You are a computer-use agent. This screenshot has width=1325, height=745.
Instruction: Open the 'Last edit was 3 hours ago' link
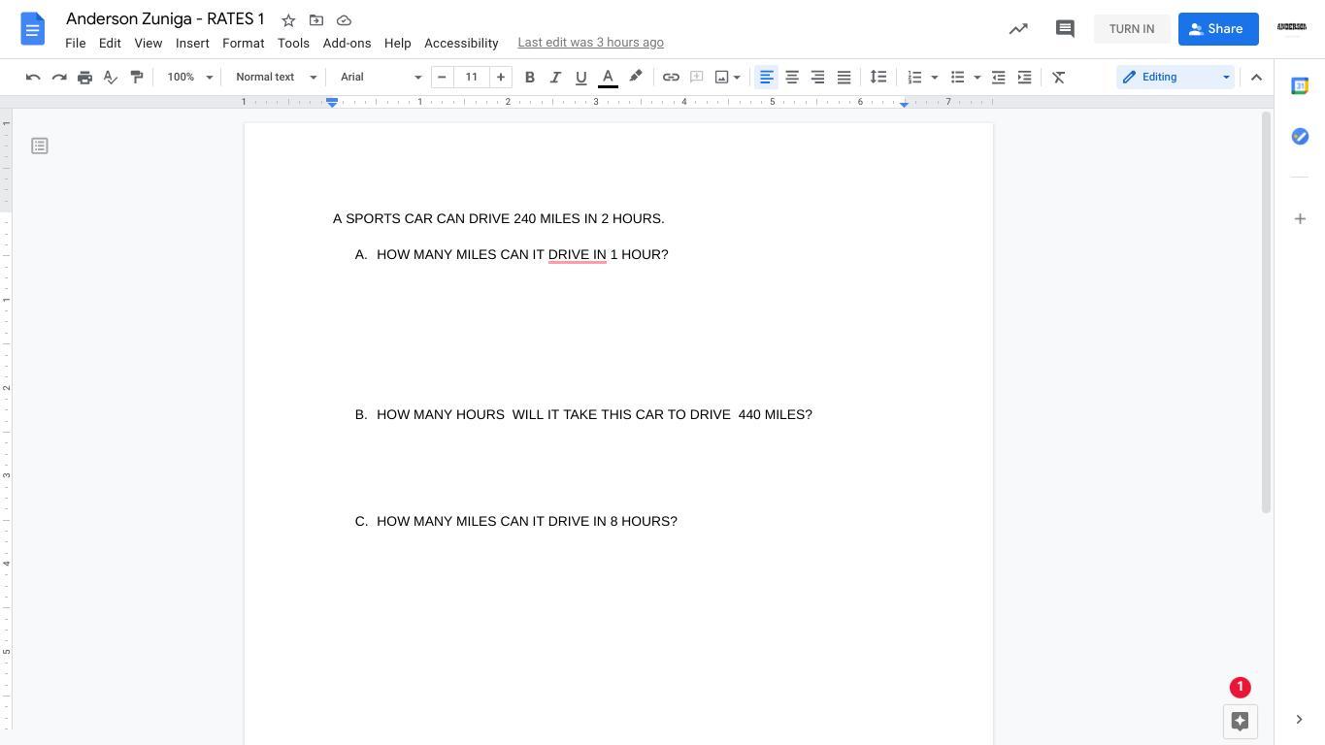pyautogui.click(x=590, y=42)
